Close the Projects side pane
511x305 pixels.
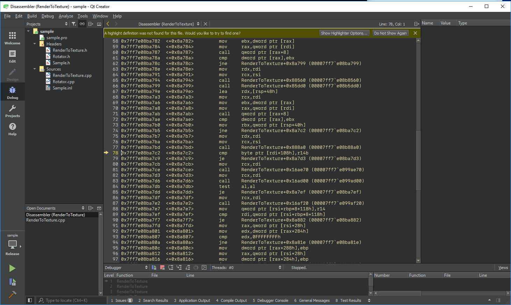(99, 24)
